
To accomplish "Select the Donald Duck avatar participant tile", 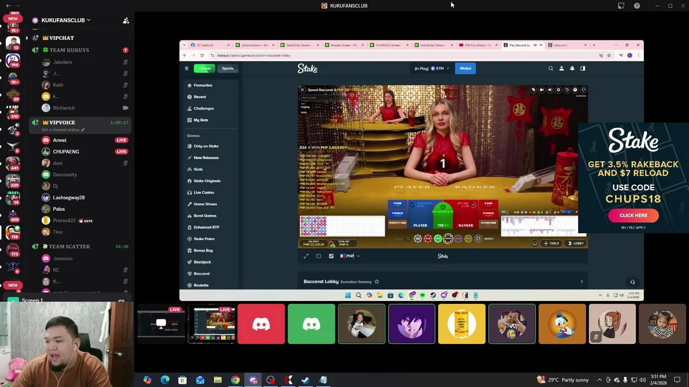I will (562, 324).
